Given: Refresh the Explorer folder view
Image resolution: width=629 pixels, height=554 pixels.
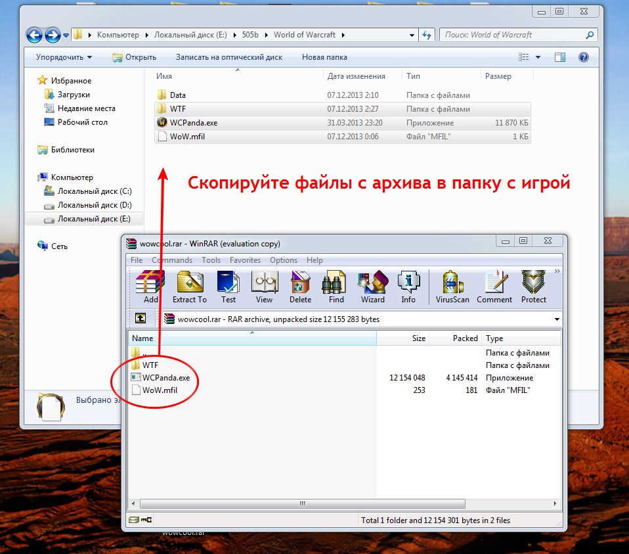Looking at the screenshot, I should [426, 35].
